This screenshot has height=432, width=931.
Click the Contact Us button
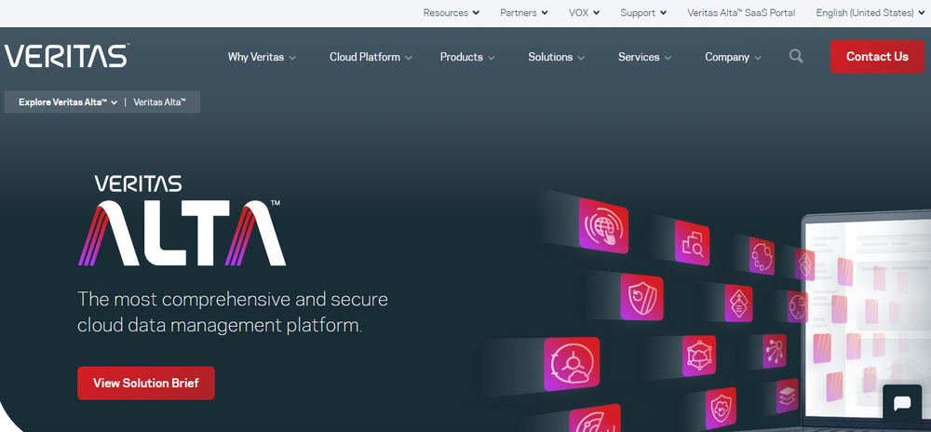(x=877, y=57)
